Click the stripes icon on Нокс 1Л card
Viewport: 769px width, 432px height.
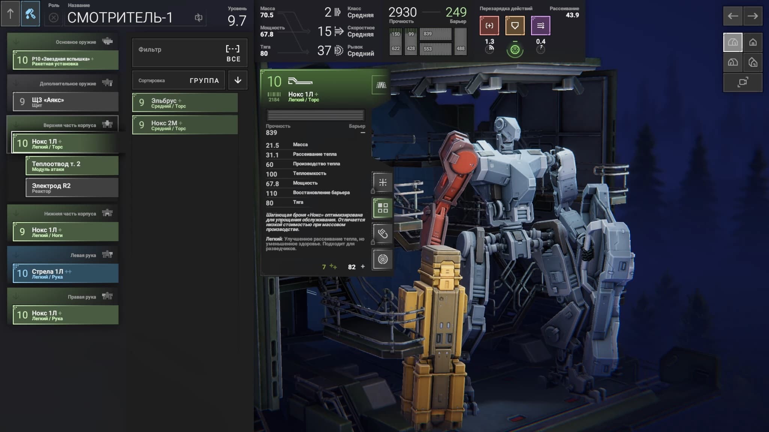point(381,85)
